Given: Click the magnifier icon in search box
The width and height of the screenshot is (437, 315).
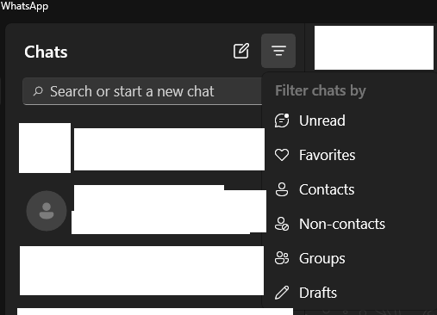Looking at the screenshot, I should click(38, 91).
